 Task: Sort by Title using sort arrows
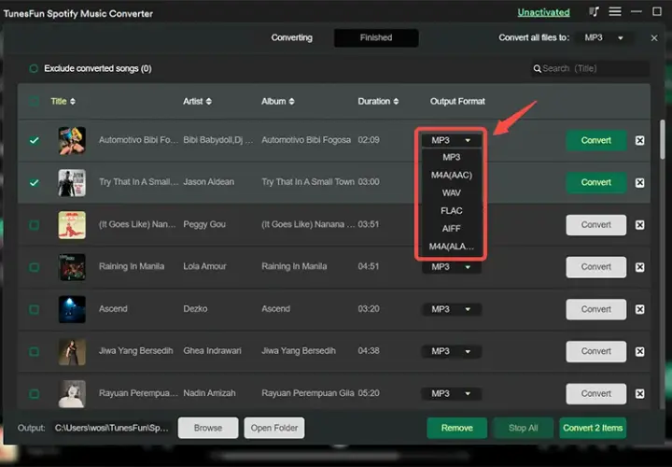(73, 101)
